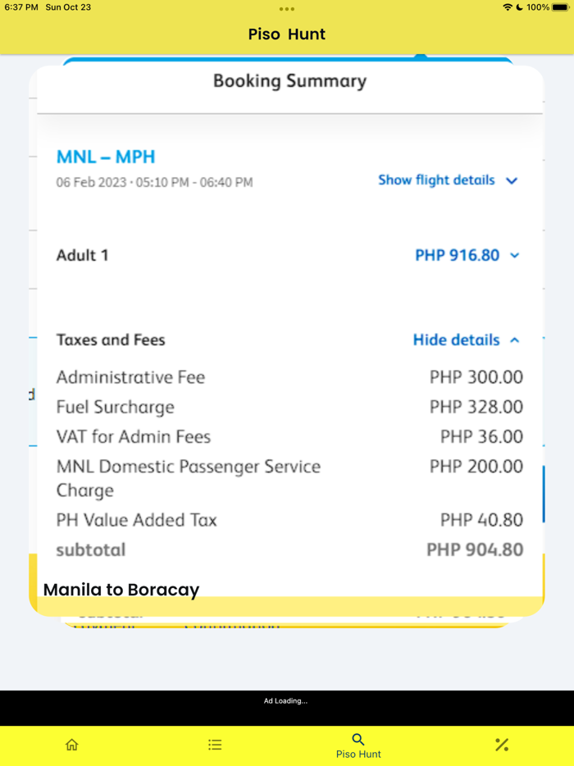Open the Home tab icon
Screen dimensions: 574x766
tap(72, 745)
